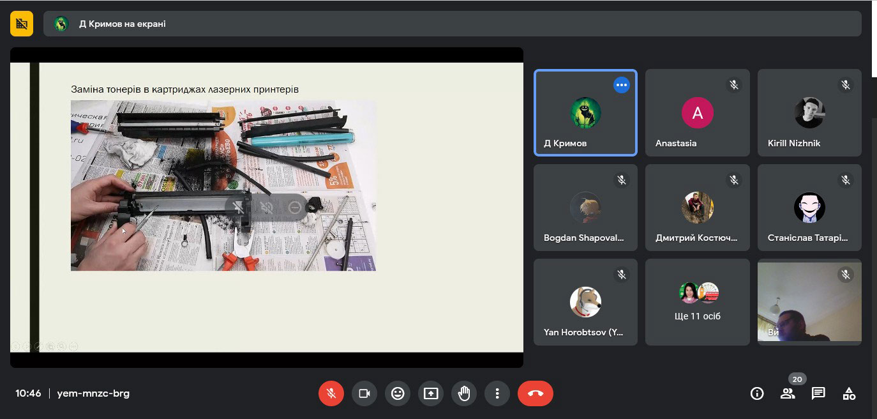Click the Anastasia letter A avatar
Screen dimensions: 877x419
point(698,113)
